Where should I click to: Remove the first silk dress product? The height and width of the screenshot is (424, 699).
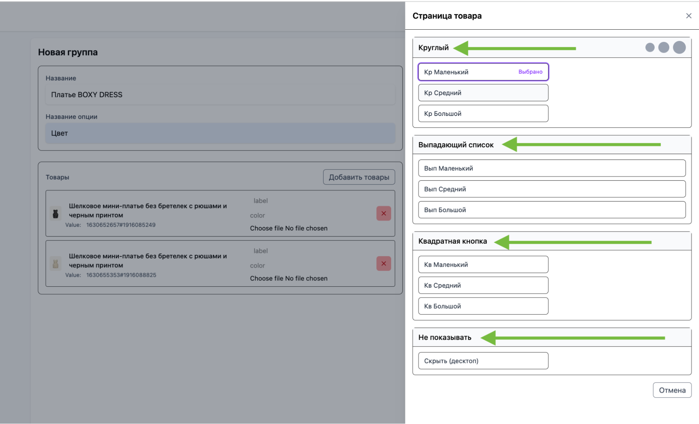click(x=384, y=213)
